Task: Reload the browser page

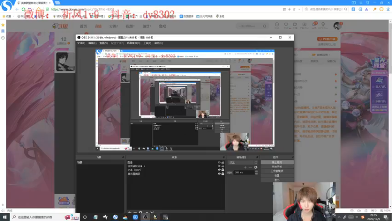Action: coord(23,9)
